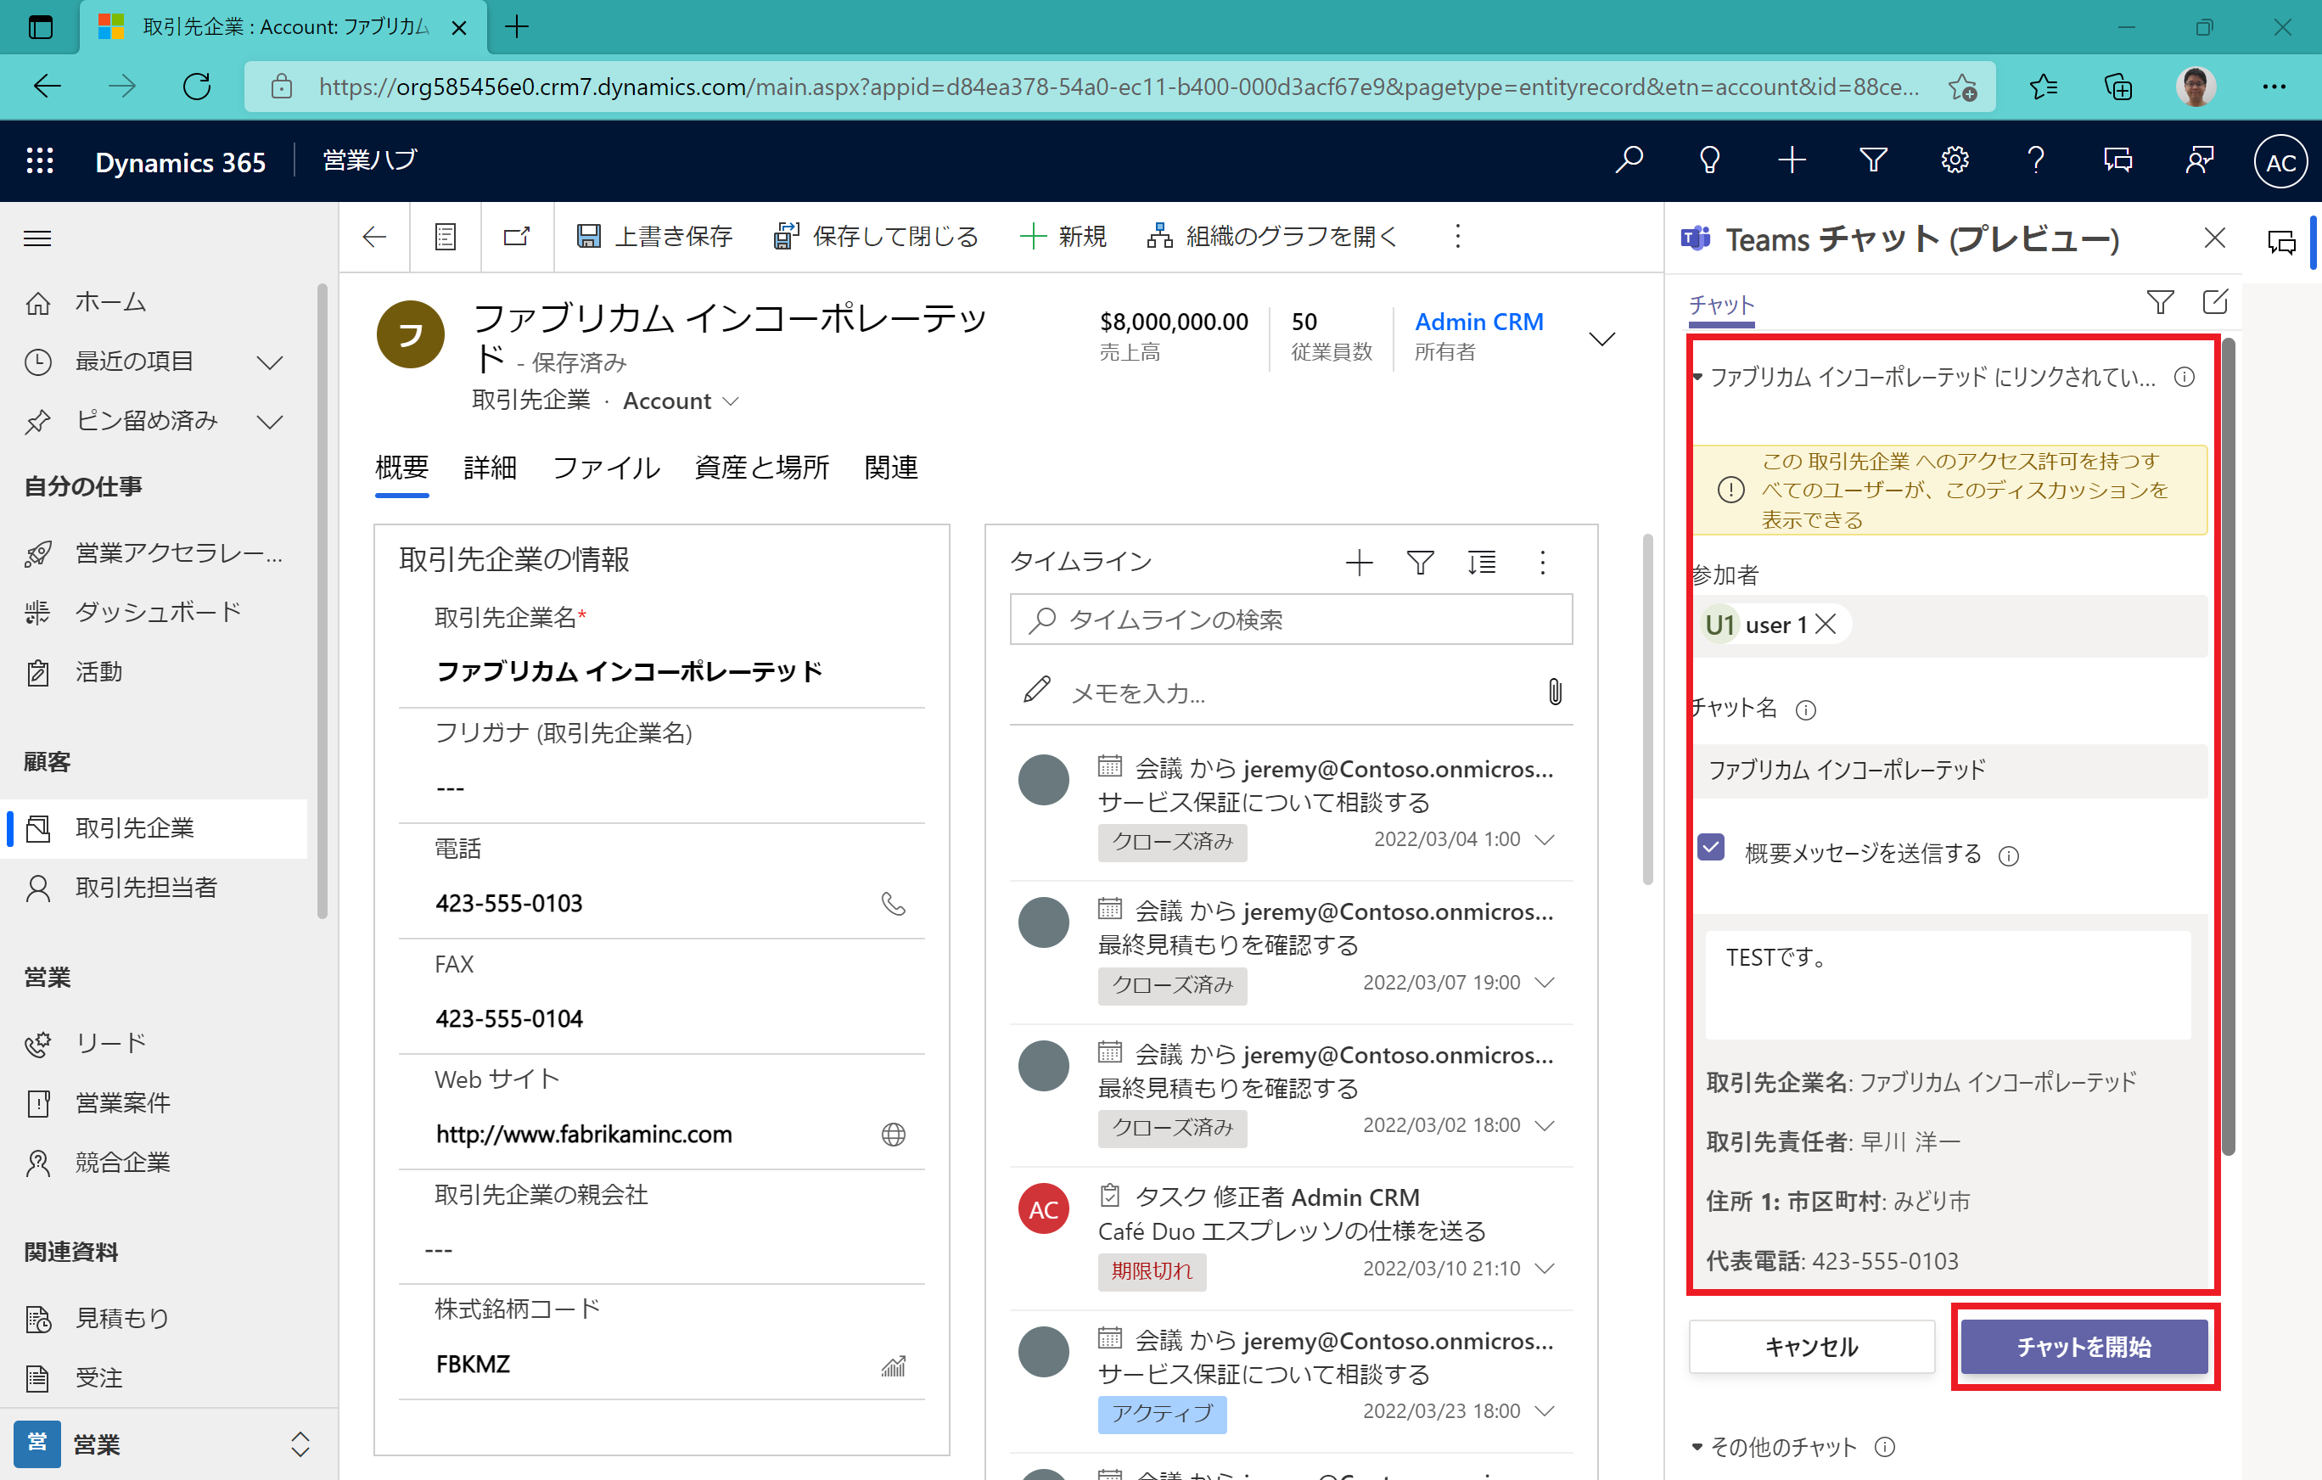Collapse the ファブリカム linked chats section
Screen dimensions: 2322x1480
pos(1697,377)
